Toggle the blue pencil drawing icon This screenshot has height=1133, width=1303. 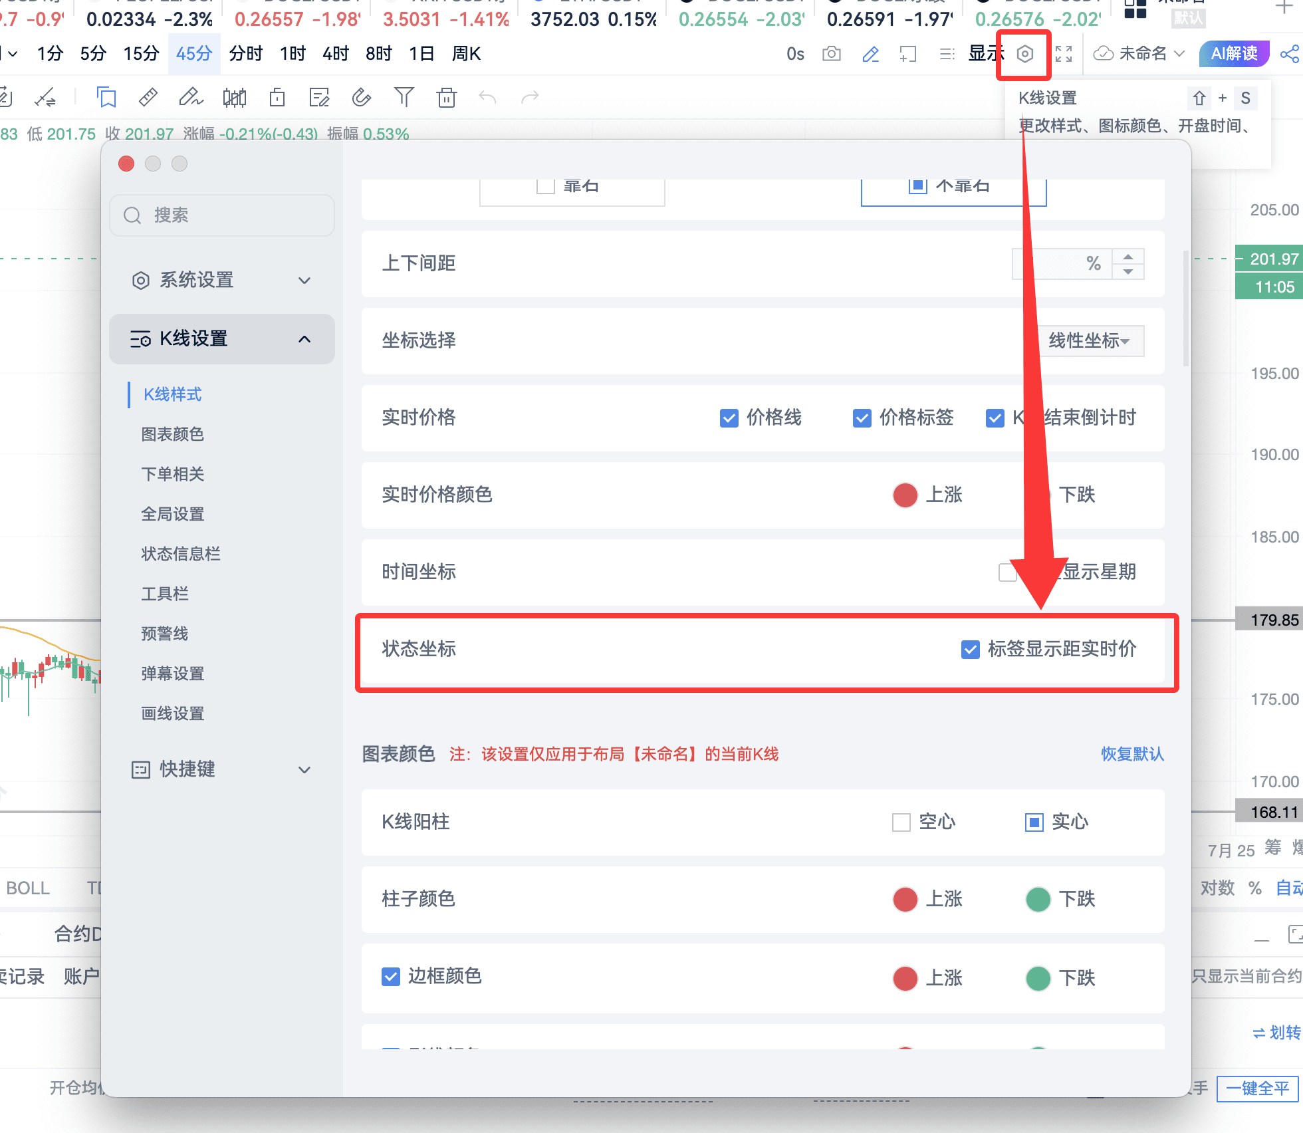(x=870, y=54)
